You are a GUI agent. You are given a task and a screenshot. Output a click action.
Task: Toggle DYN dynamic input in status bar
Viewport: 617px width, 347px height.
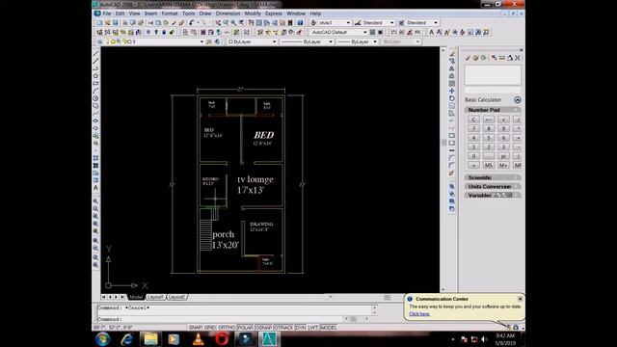pyautogui.click(x=301, y=328)
